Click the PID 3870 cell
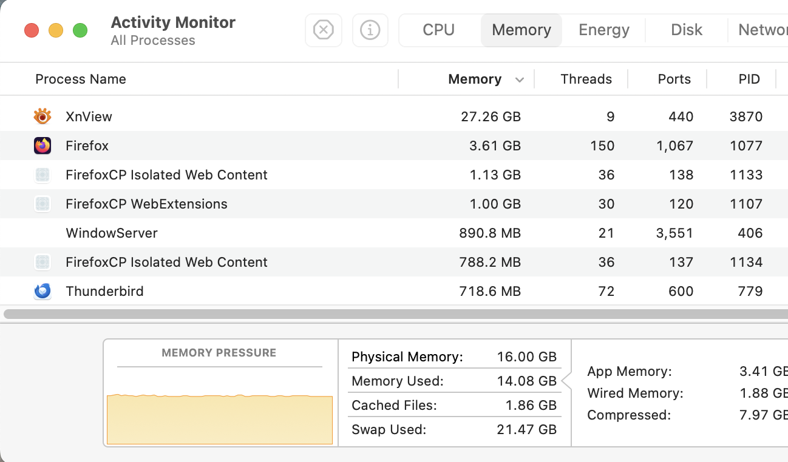Screen dimensions: 788x462 point(746,116)
